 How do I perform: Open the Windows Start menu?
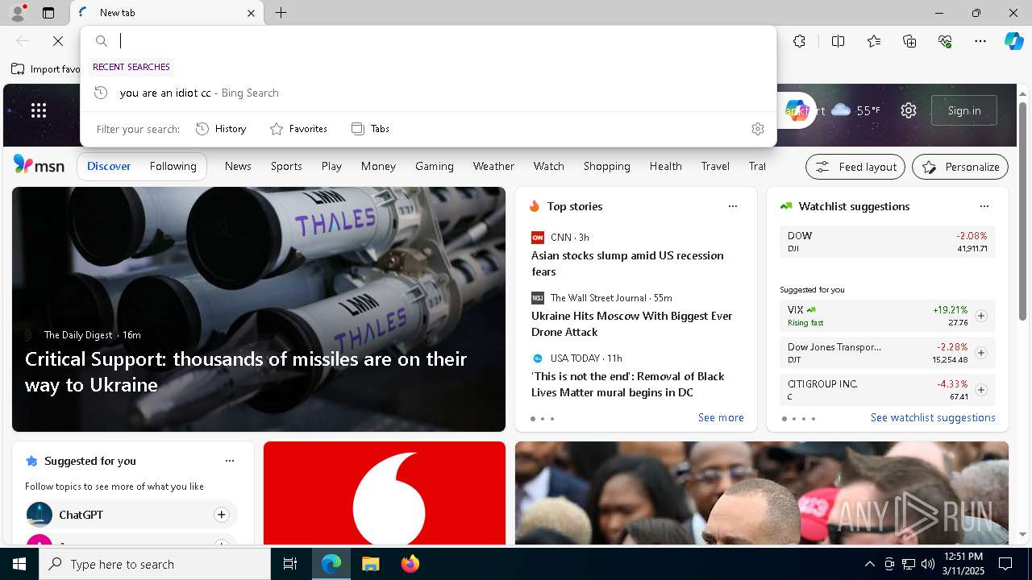tap(19, 564)
